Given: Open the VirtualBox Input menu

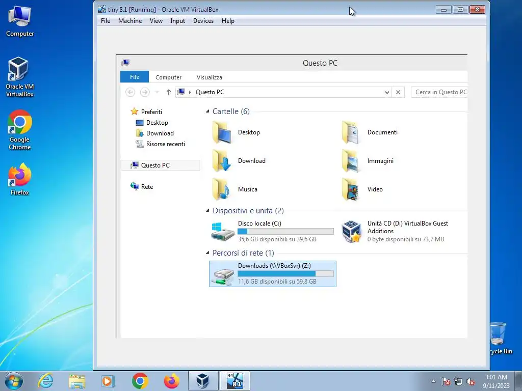Looking at the screenshot, I should [177, 20].
